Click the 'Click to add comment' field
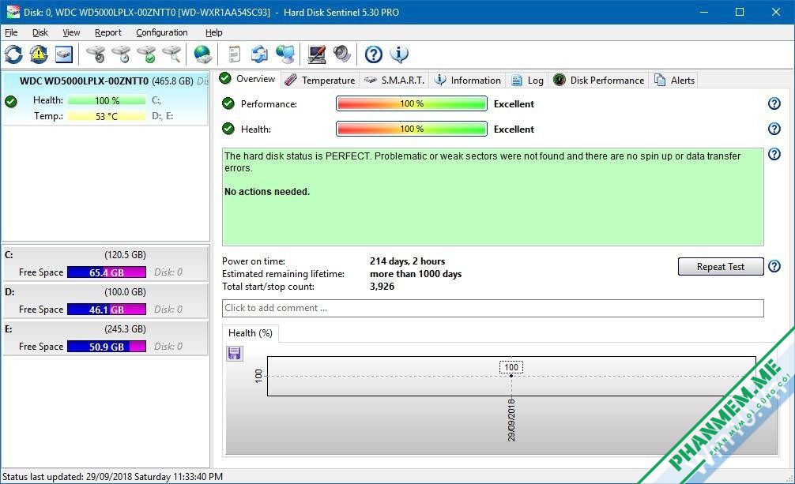This screenshot has width=795, height=484. [493, 308]
